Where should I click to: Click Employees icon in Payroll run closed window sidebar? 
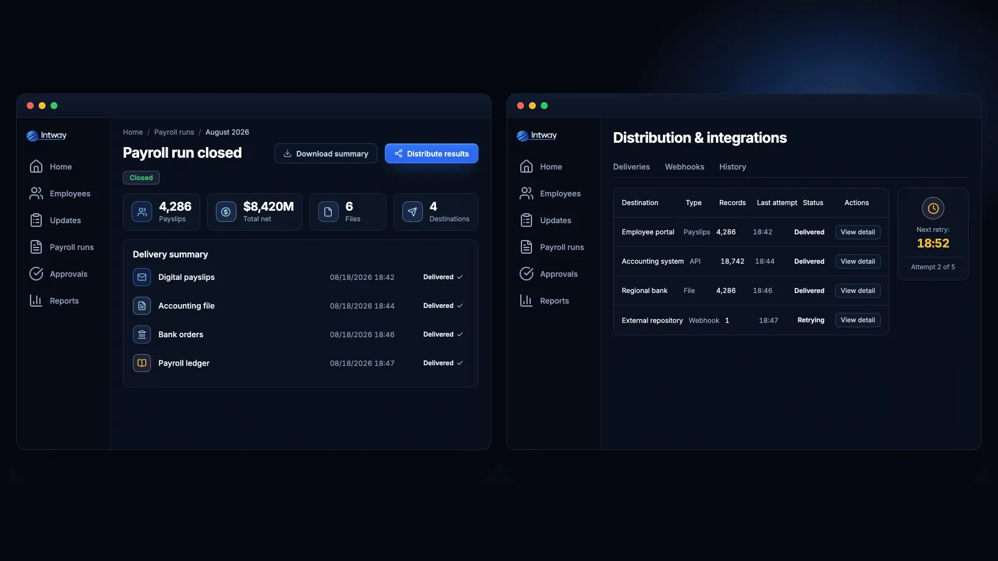(36, 193)
